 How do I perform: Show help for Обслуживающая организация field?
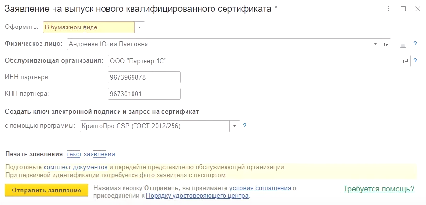[x=415, y=61]
